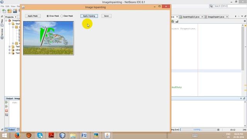Screen dimensions: 247x139
Task: Click first Re-run icon in Output panel
Action: coord(7,102)
